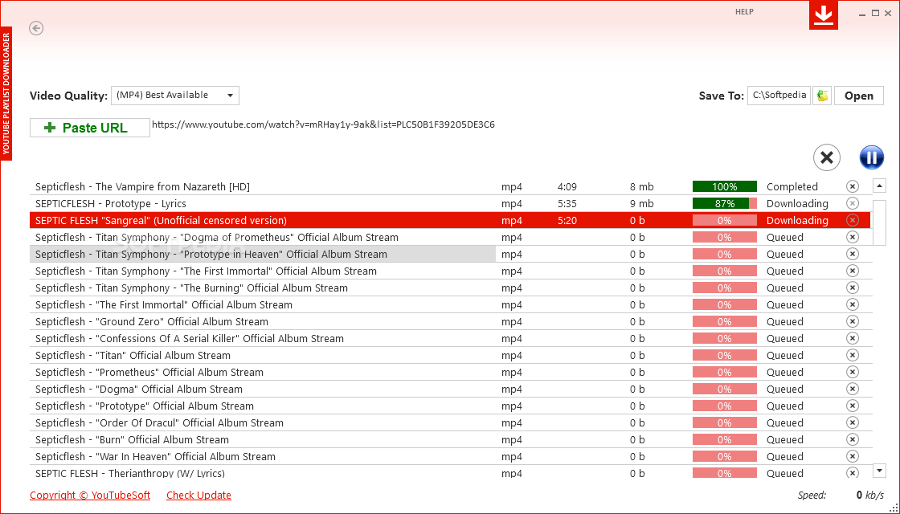
Task: Open the Video Quality dropdown
Action: [175, 96]
